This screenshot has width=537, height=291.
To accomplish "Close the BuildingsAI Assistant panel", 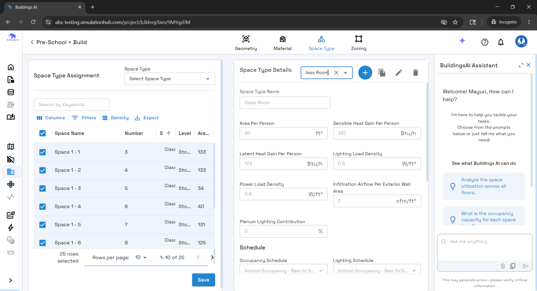I will click(x=528, y=65).
